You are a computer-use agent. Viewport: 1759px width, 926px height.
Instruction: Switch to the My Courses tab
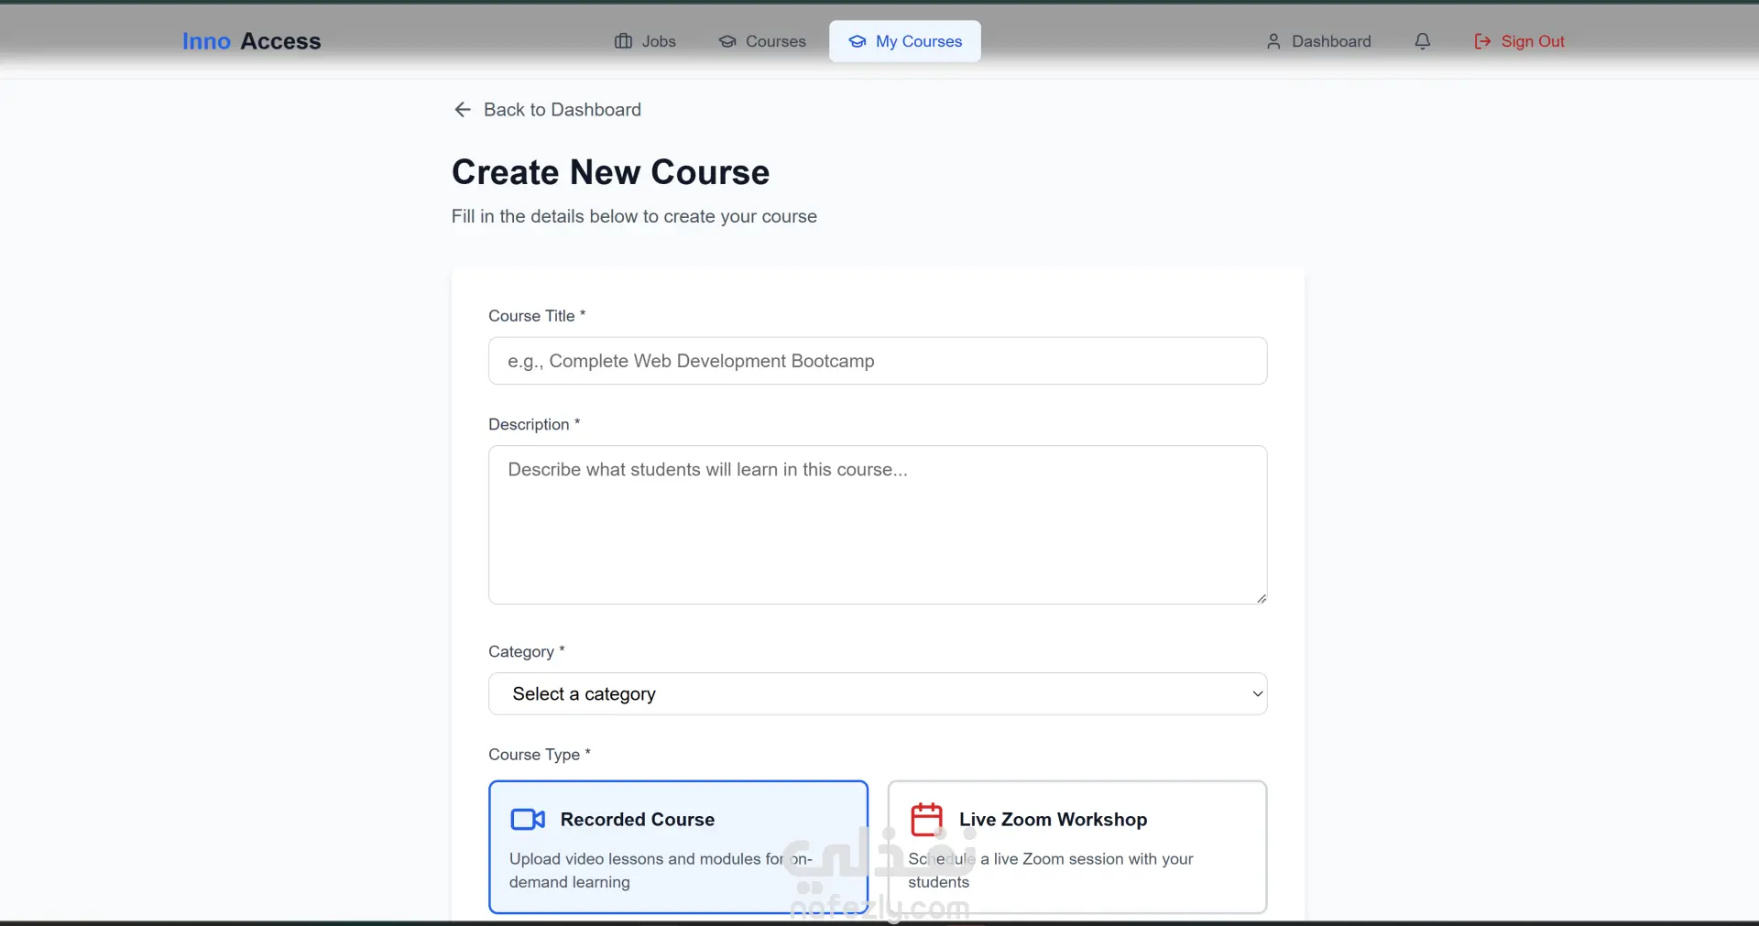(x=905, y=41)
